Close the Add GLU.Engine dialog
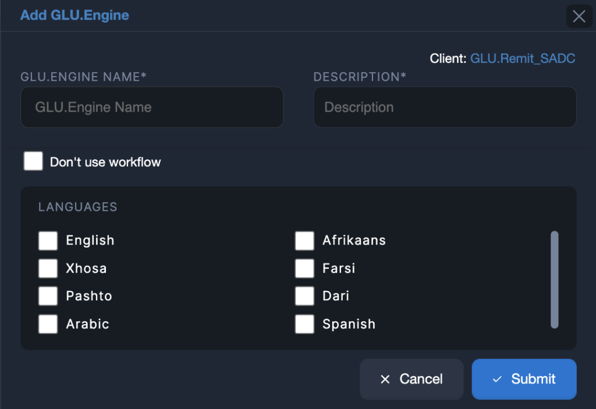 click(579, 16)
